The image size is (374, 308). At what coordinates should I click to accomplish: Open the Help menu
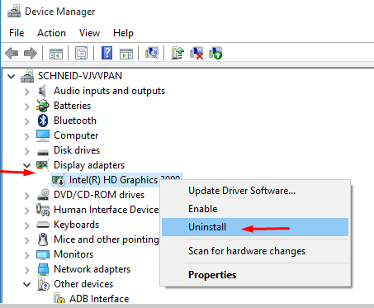(x=123, y=33)
